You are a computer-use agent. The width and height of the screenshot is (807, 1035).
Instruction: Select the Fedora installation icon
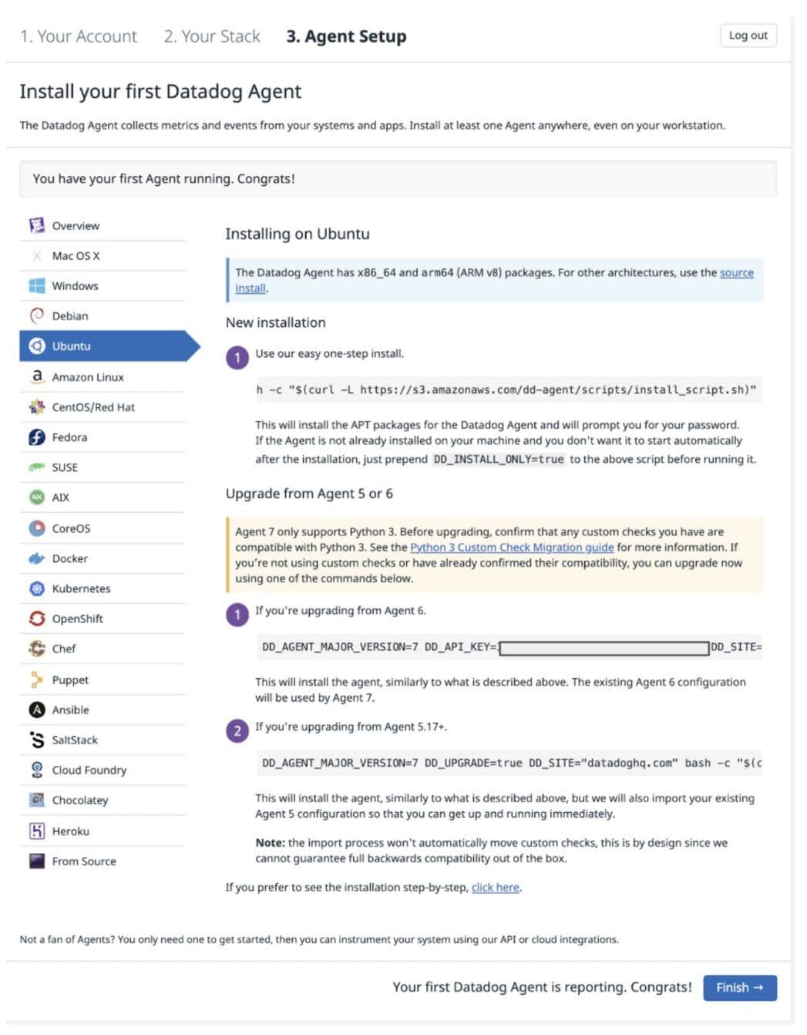pos(36,437)
